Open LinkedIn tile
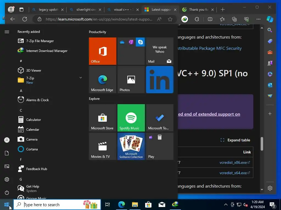The width and height of the screenshot is (281, 210). [x=160, y=80]
